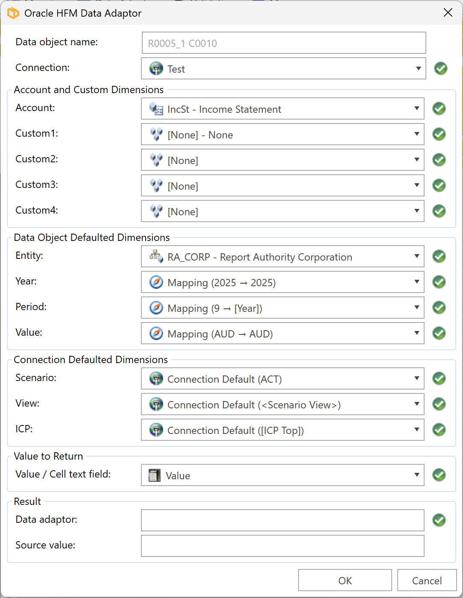Expand the Value / Cell text field dropdown

[416, 475]
